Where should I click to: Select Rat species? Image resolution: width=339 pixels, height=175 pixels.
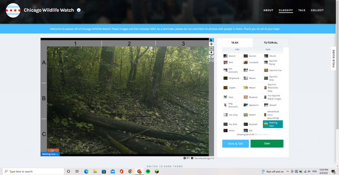click(x=253, y=131)
